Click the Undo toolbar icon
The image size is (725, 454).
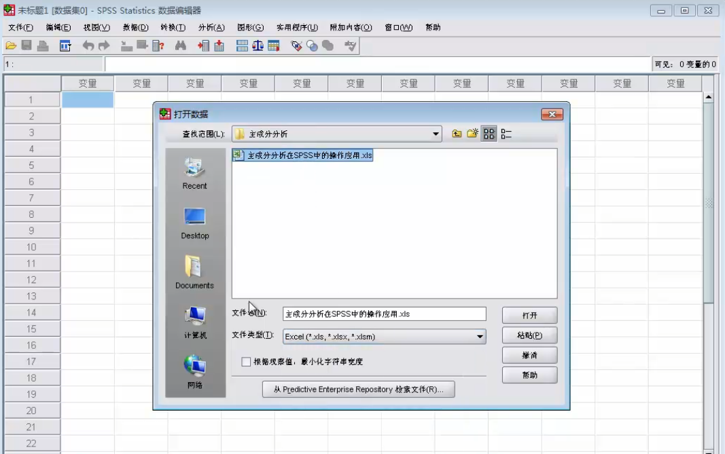(88, 47)
